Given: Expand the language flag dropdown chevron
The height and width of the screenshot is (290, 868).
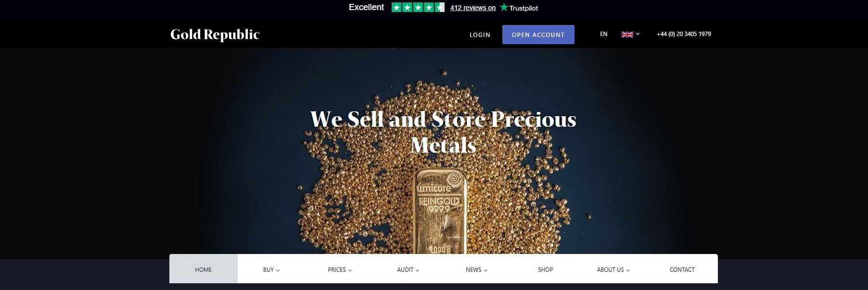Looking at the screenshot, I should pyautogui.click(x=638, y=34).
